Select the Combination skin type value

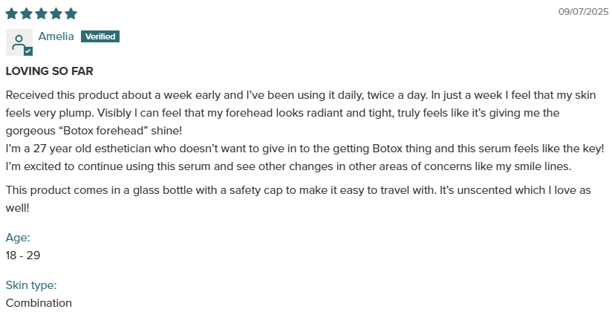[x=39, y=303]
